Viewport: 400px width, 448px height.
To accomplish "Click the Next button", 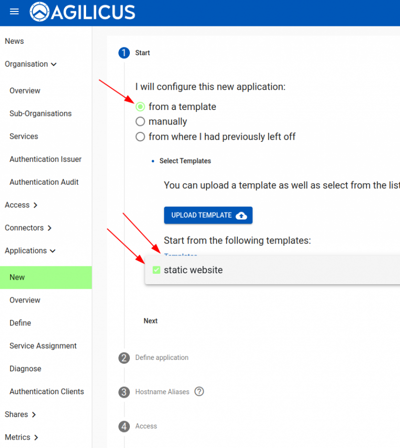I will point(151,321).
